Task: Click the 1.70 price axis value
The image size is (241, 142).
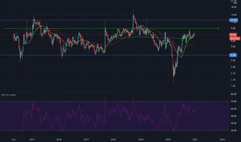Action: [233, 80]
